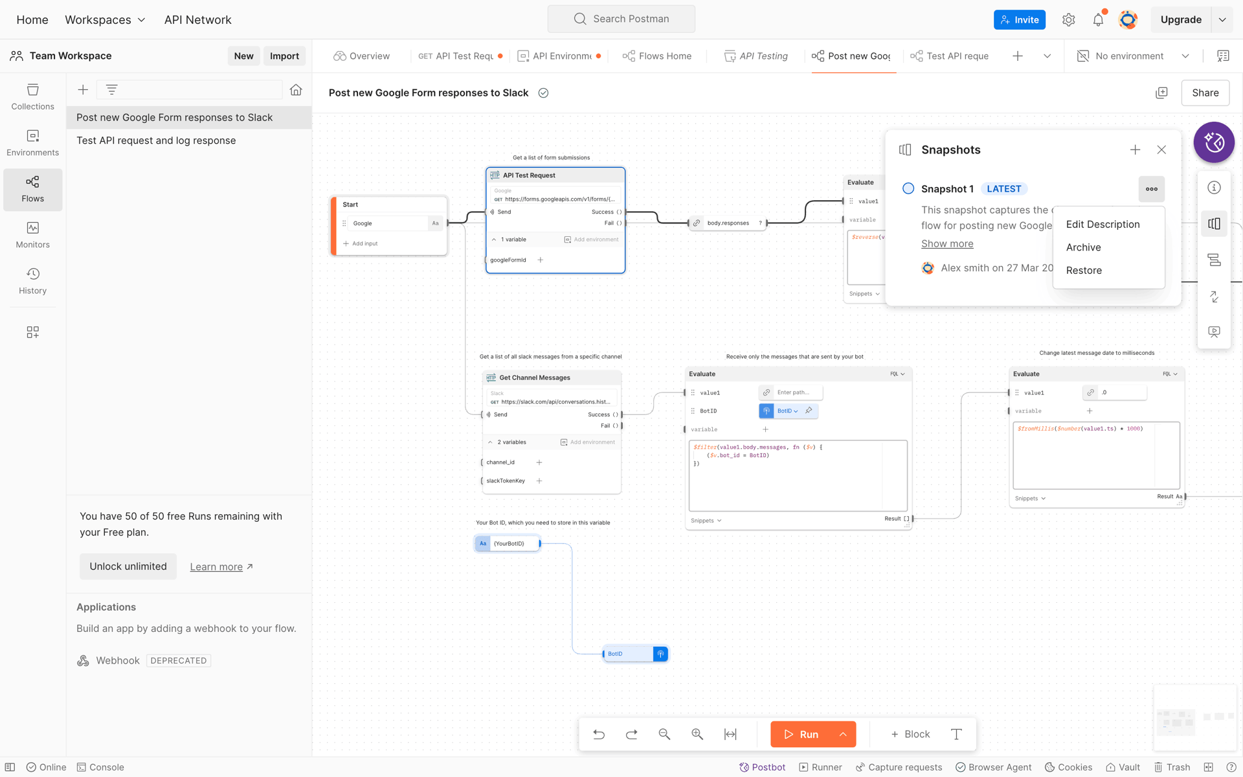Click the Run button
Viewport: 1243px width, 777px height.
coord(801,734)
